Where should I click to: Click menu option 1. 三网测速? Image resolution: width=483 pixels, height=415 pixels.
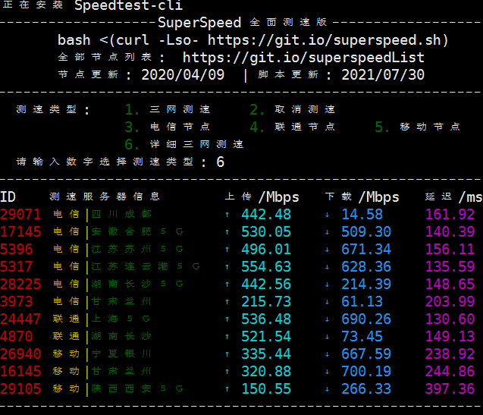(168, 109)
